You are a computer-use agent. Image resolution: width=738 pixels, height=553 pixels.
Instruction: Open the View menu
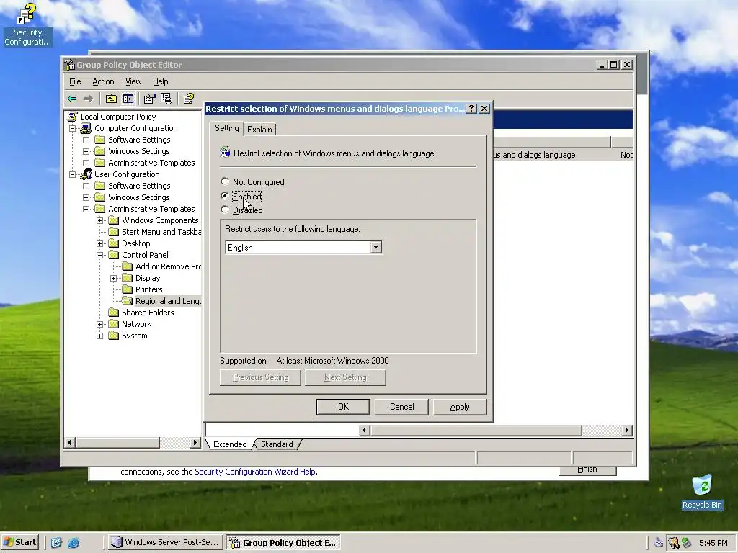point(133,81)
